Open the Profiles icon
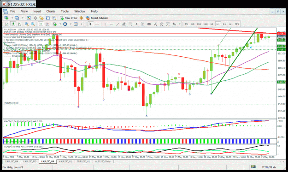The image size is (288, 172). pos(17,18)
